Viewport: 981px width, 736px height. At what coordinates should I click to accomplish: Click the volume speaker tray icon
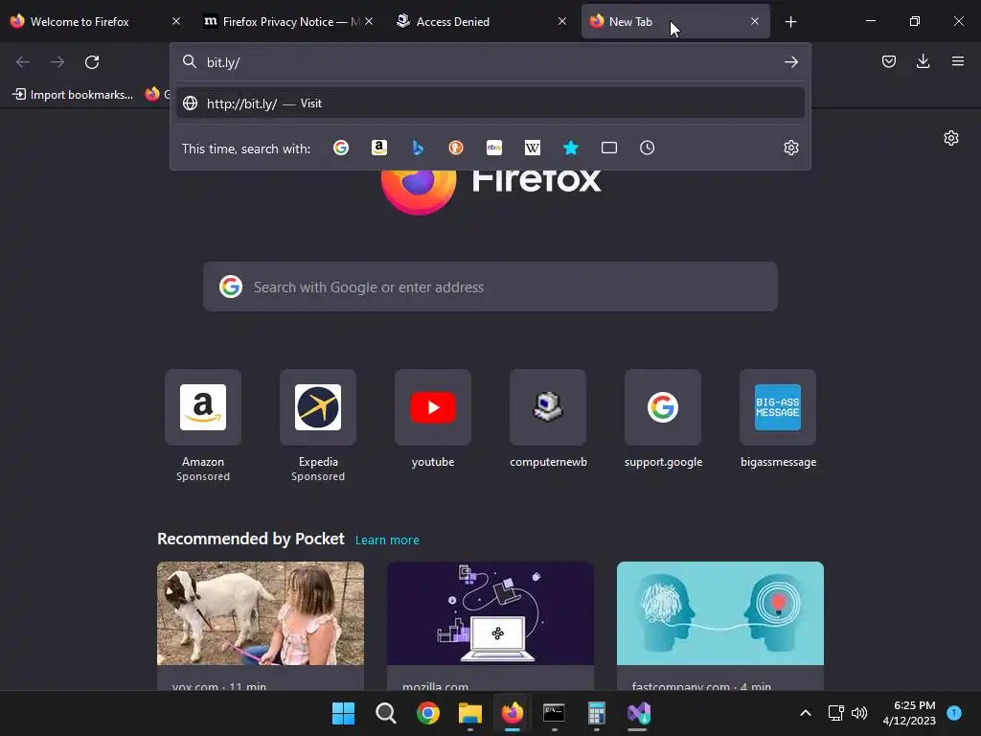point(859,713)
